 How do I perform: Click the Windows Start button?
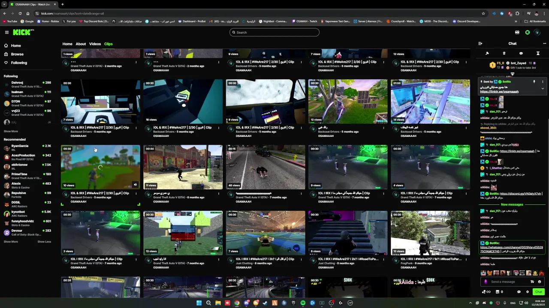(x=199, y=303)
